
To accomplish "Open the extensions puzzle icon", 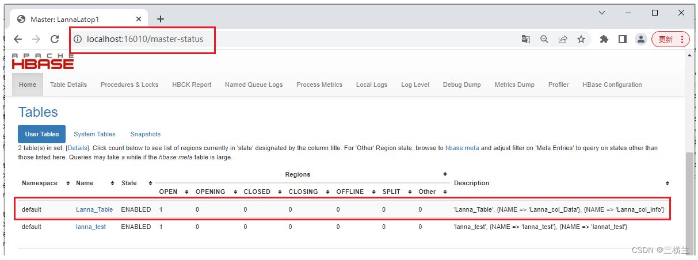I will pyautogui.click(x=604, y=39).
